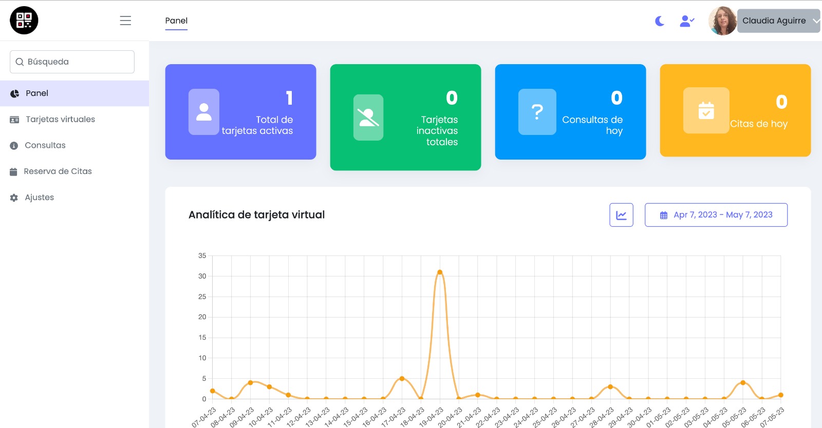Open the Tarjetas inactivas totales card
Image resolution: width=822 pixels, height=428 pixels.
(x=405, y=117)
